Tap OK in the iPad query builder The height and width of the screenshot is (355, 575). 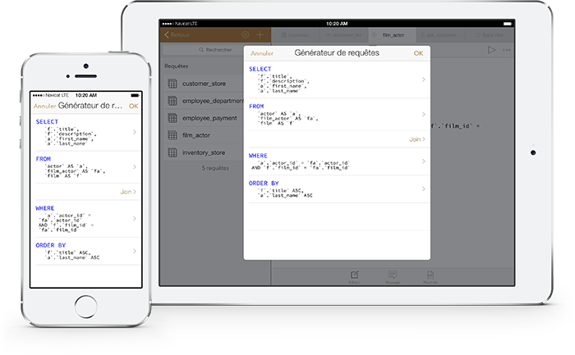tap(418, 53)
